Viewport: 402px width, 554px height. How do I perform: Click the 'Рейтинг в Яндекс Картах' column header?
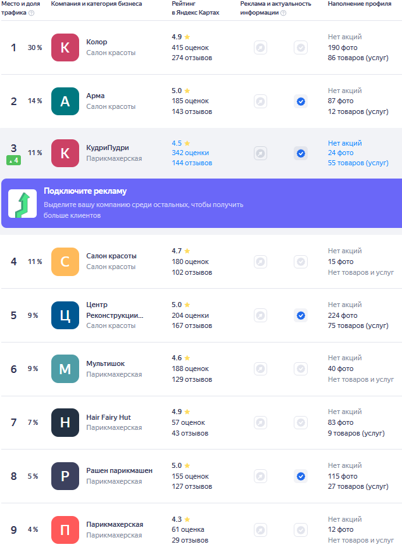[196, 8]
